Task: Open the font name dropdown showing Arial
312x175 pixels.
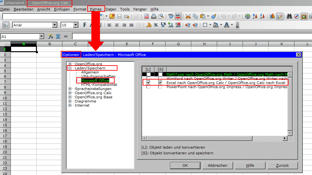Action: pos(54,25)
